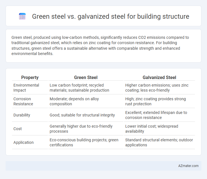Click the intro paragraph starting 'Green steel, produced using'
207x179 pixels.
coord(100,46)
